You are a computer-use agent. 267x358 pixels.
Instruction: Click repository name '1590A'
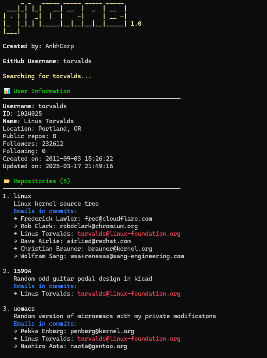click(23, 271)
